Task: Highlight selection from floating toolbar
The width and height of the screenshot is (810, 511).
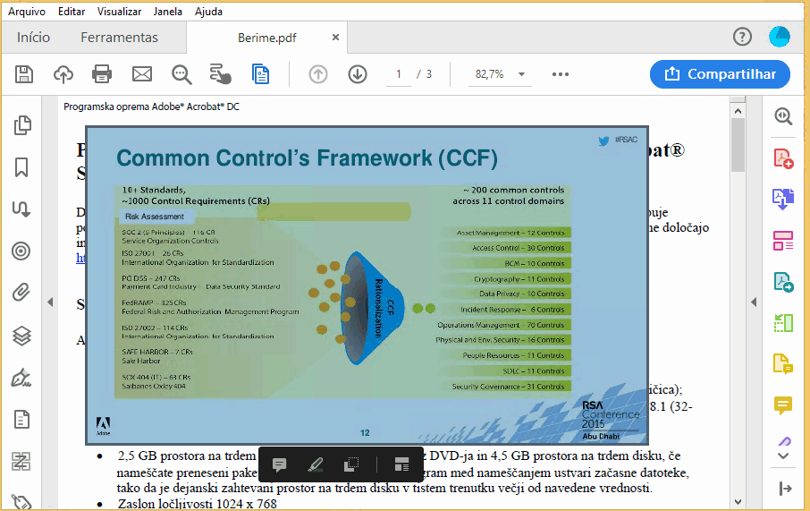Action: 315,464
